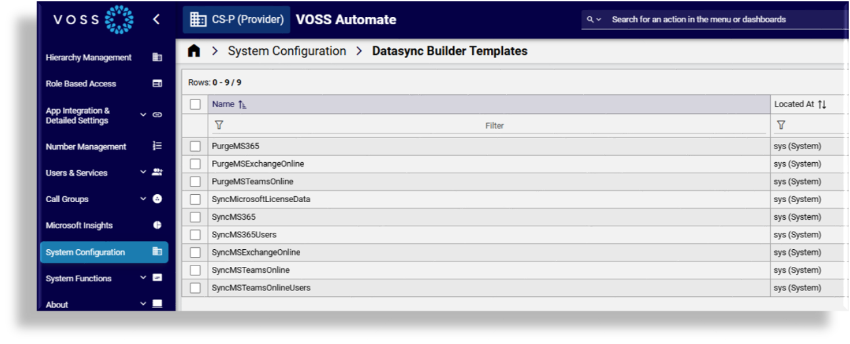Open the VOSS logo home
This screenshot has width=850, height=344.
click(x=93, y=20)
